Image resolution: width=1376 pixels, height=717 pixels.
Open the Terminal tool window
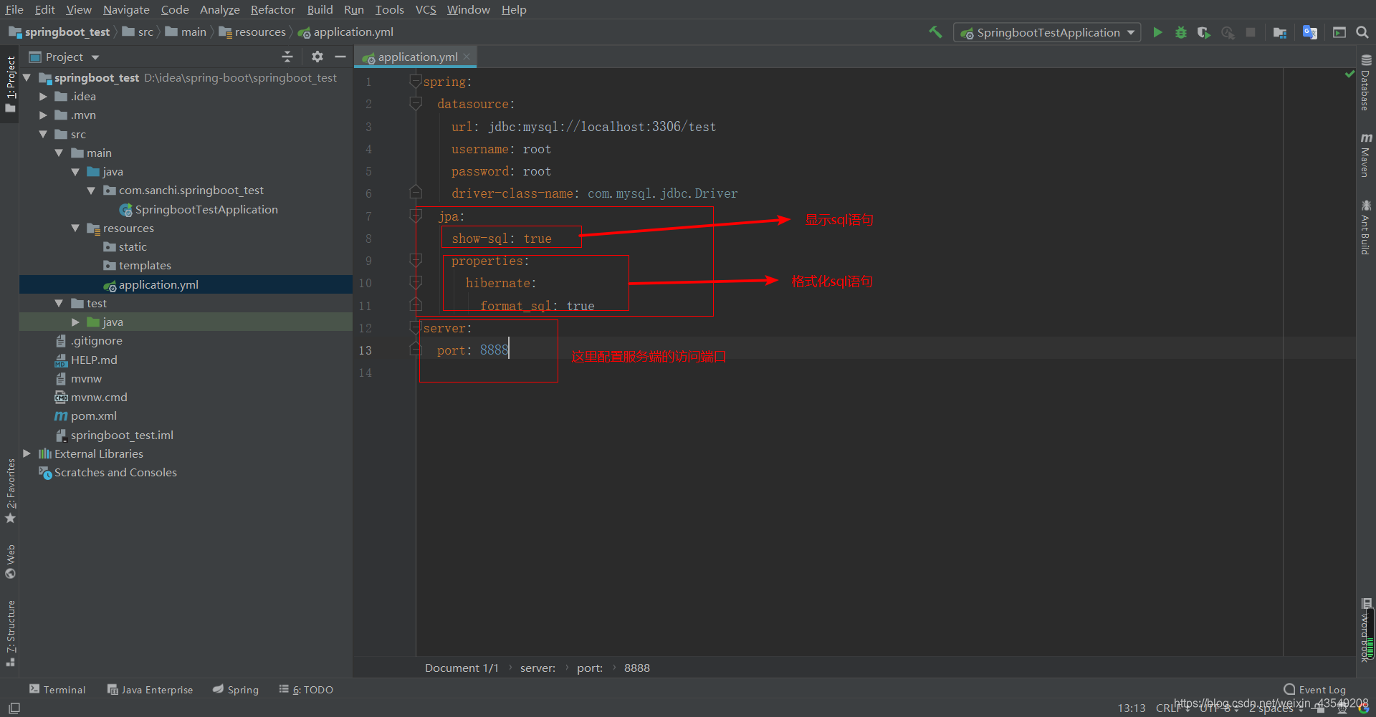[x=57, y=690]
